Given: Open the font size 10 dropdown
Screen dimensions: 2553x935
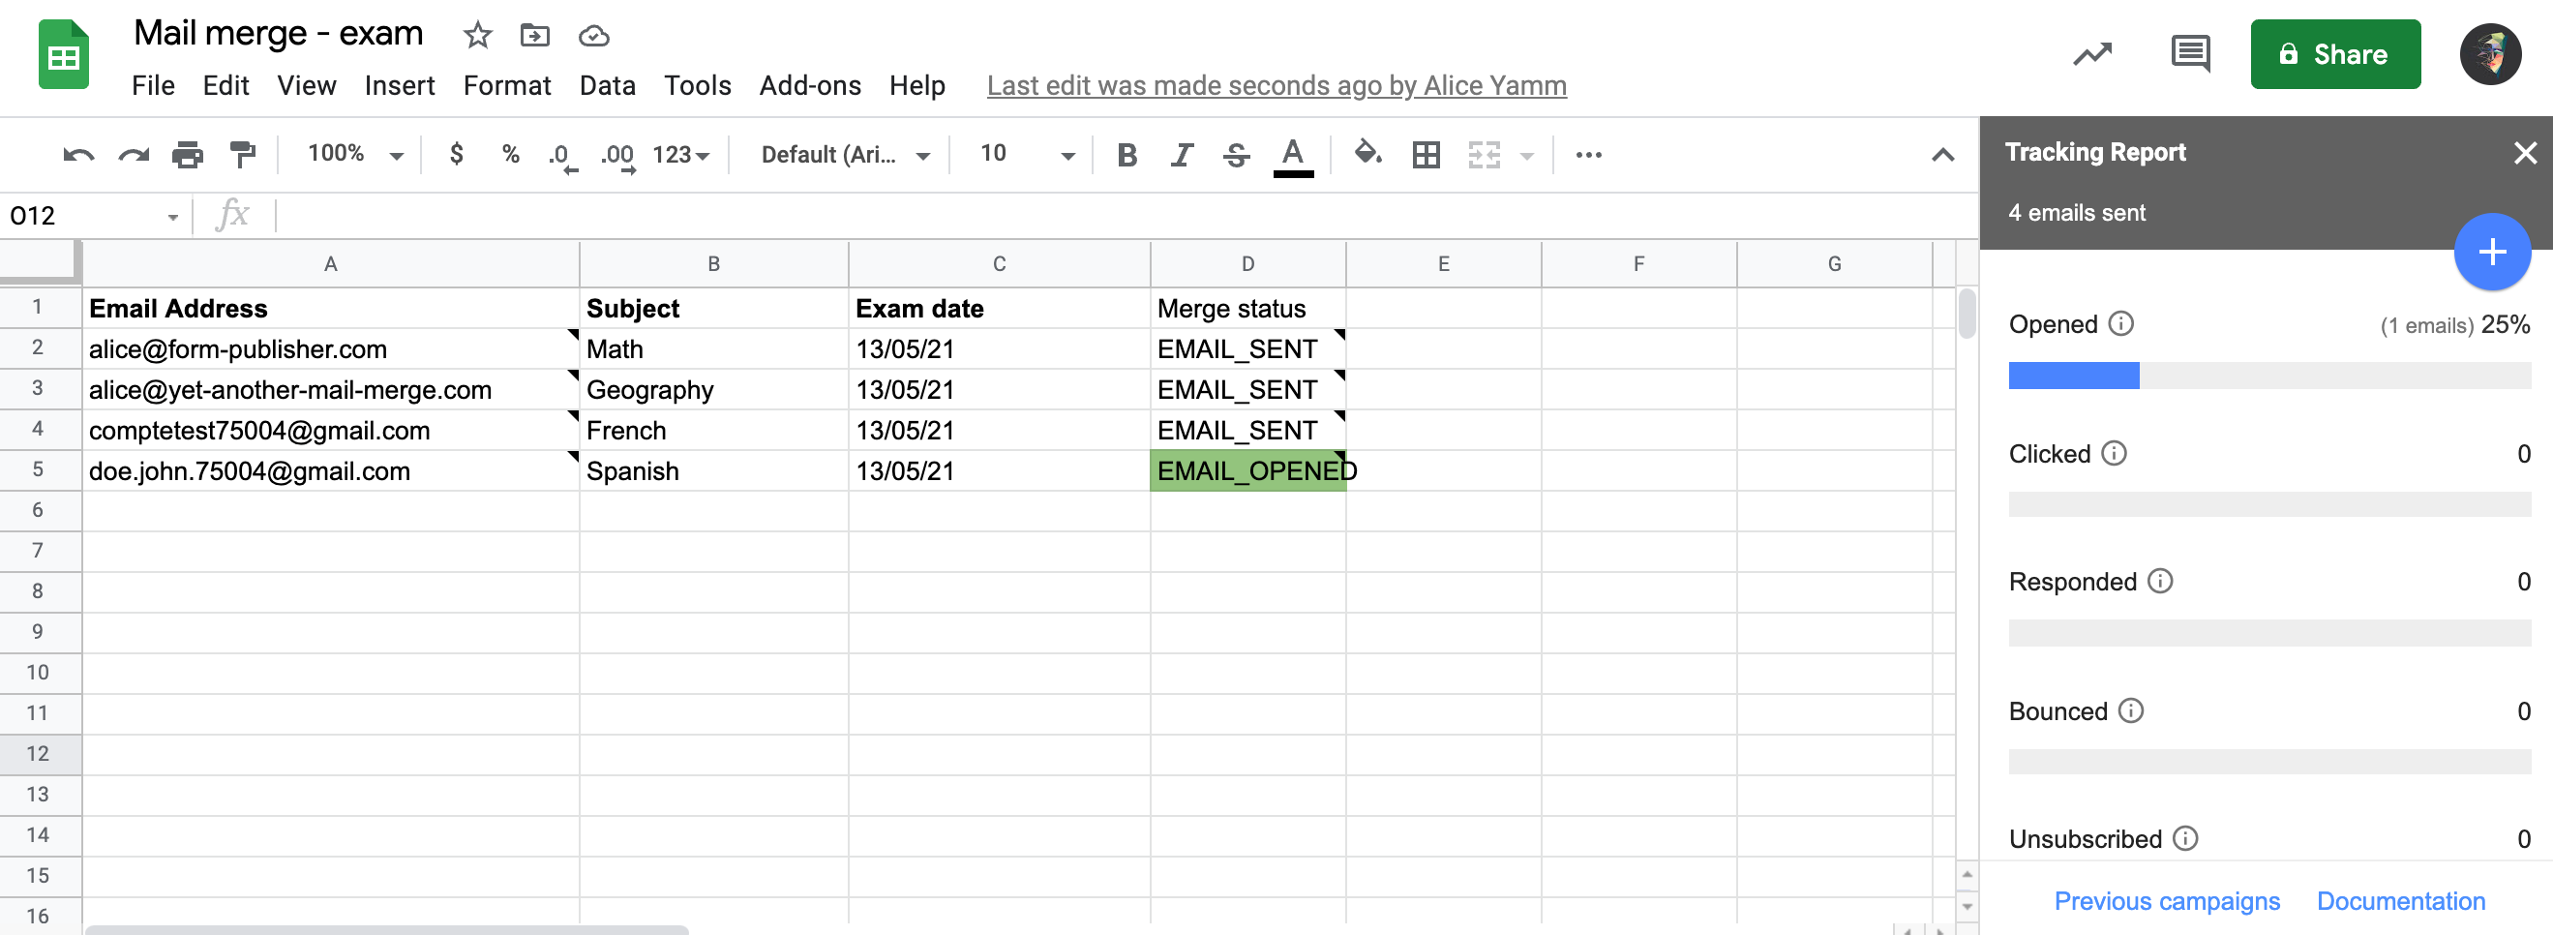Looking at the screenshot, I should [x=1026, y=155].
